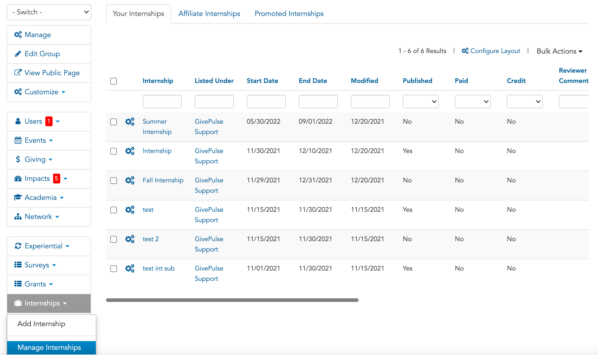Click the Surveys list icon
Image resolution: width=598 pixels, height=355 pixels.
[x=18, y=265]
